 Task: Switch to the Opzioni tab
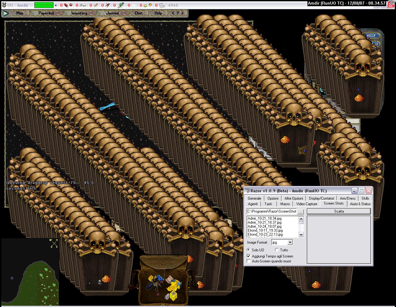tap(273, 198)
